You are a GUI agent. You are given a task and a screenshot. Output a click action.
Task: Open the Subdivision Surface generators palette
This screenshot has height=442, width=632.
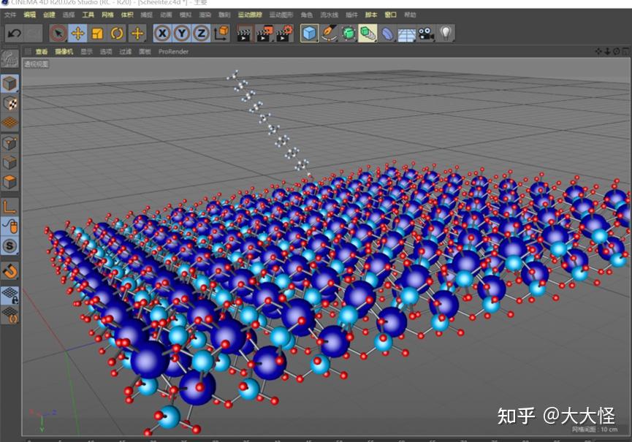(x=349, y=34)
